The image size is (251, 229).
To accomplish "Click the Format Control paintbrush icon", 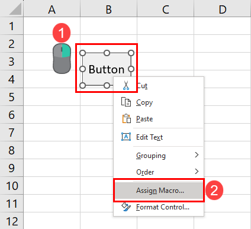I will pos(126,207).
